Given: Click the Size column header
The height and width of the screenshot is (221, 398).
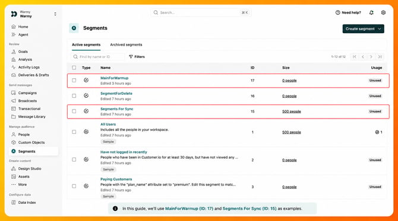Looking at the screenshot, I should (286, 68).
